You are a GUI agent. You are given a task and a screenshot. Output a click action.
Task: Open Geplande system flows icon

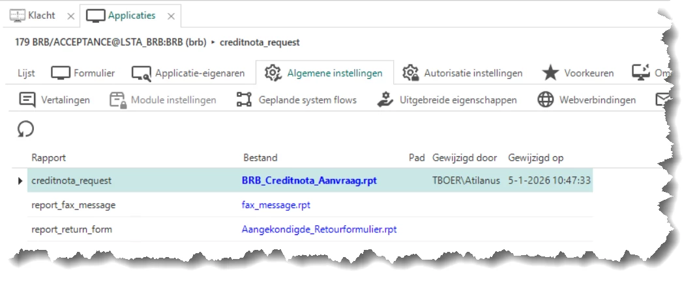coord(244,100)
